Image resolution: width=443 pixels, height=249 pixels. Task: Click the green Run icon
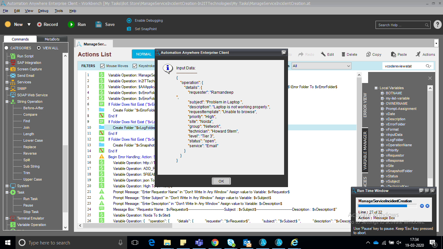click(x=71, y=25)
